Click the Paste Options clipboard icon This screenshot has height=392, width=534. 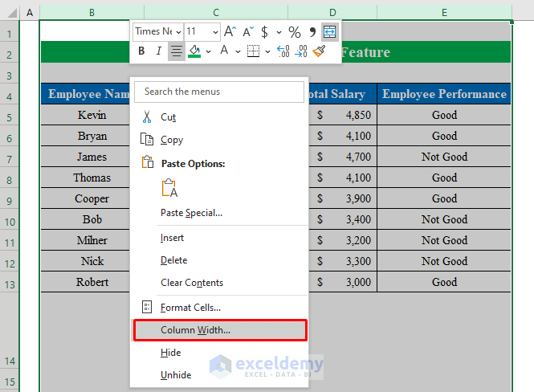pos(148,162)
